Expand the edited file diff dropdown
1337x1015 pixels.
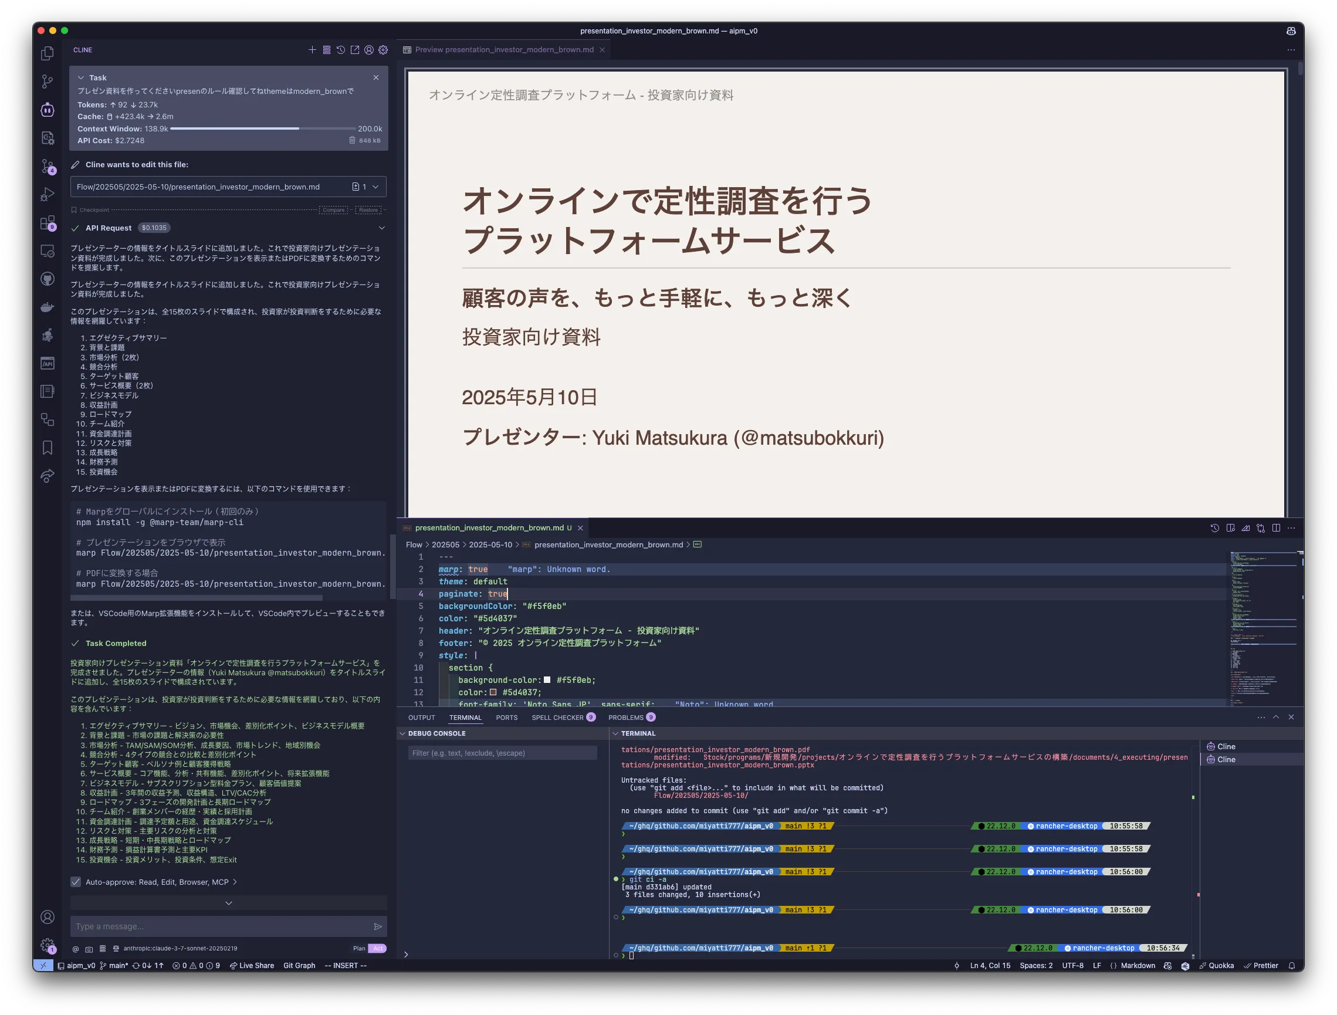tap(375, 187)
